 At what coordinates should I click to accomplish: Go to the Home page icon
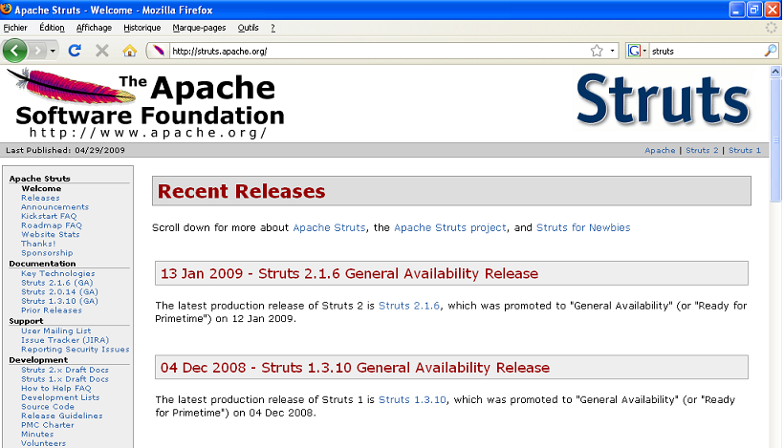coord(129,50)
